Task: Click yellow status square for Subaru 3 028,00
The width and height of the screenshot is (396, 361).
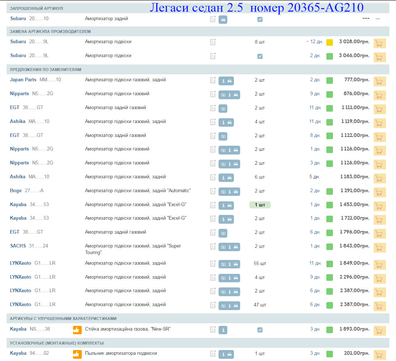Action: [x=330, y=42]
